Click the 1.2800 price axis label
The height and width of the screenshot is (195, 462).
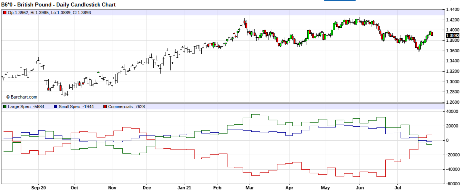(x=453, y=92)
